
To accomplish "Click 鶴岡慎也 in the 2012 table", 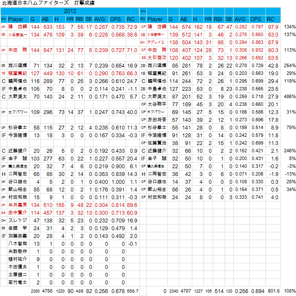I will pyautogui.click(x=18, y=81).
